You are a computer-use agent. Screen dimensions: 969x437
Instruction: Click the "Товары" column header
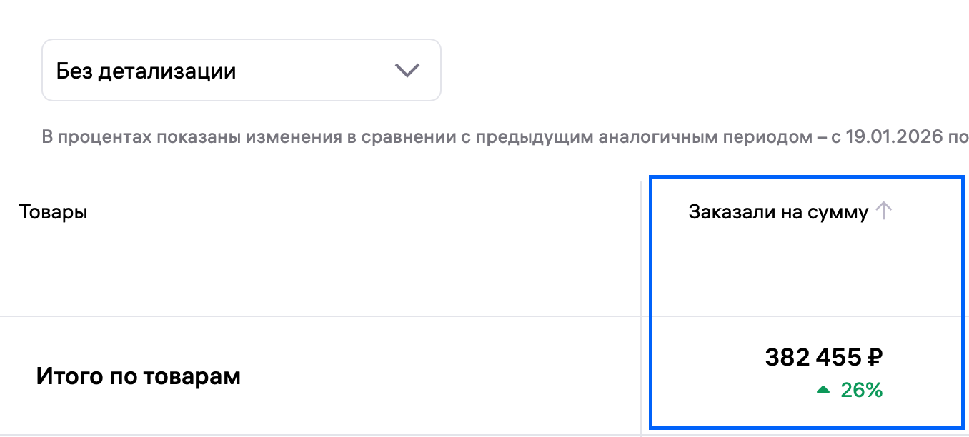pos(53,212)
